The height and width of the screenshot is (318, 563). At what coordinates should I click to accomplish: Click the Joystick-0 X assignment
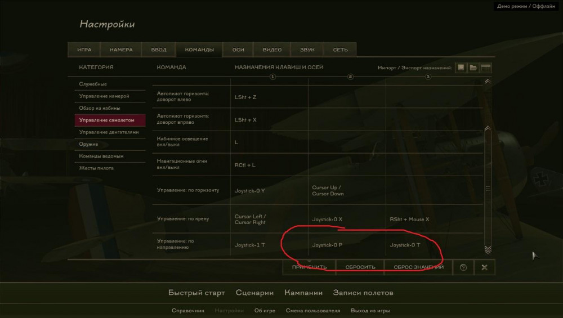click(x=347, y=219)
